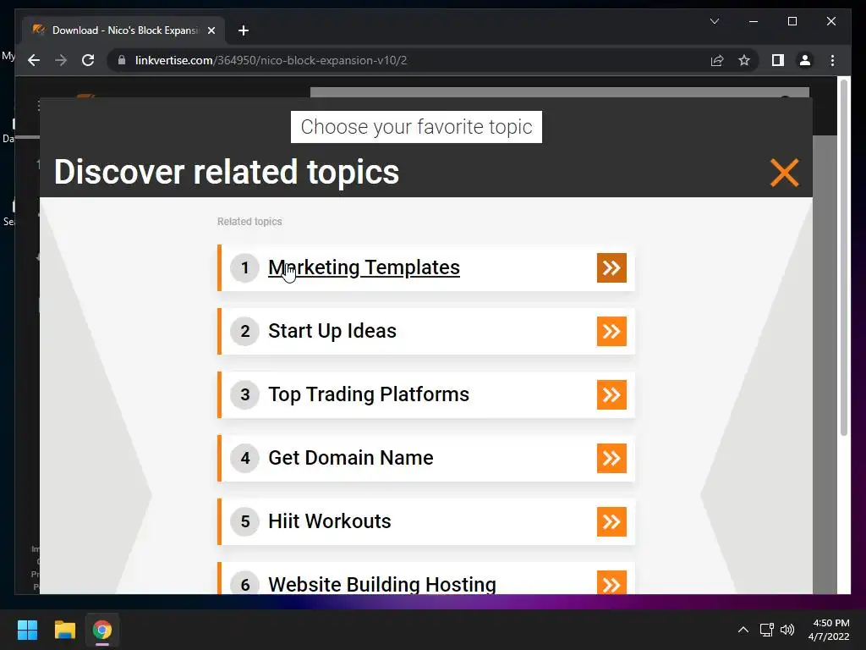Click the number 6 badge for Website Building Hosting
The image size is (866, 650).
coord(244,584)
